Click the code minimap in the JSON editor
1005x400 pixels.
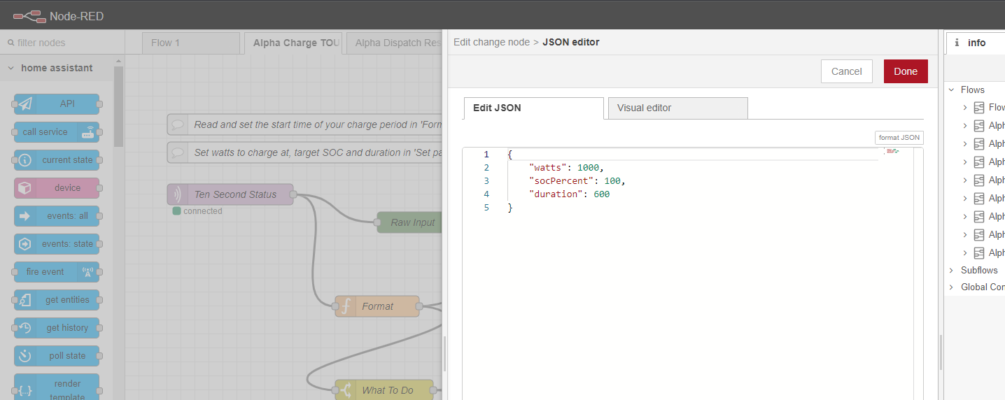pyautogui.click(x=893, y=151)
